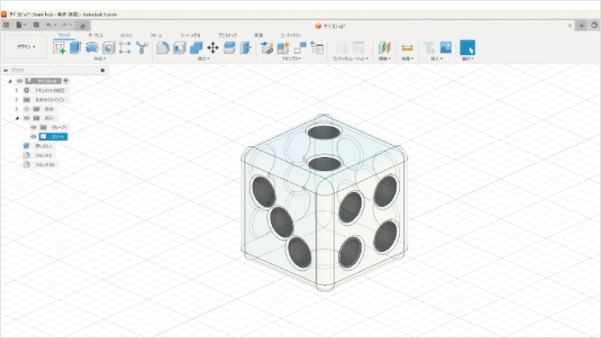This screenshot has width=601, height=338.
Task: Select the フィレット2 feature in browser
Action: 43,155
